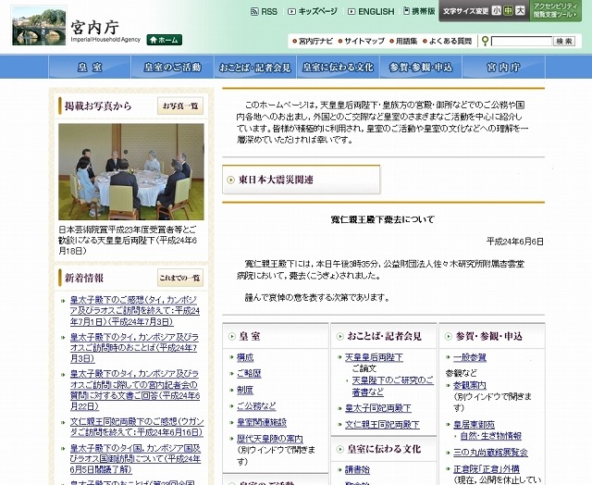The height and width of the screenshot is (485, 592).
Task: Set text size to 中
Action: (x=508, y=11)
